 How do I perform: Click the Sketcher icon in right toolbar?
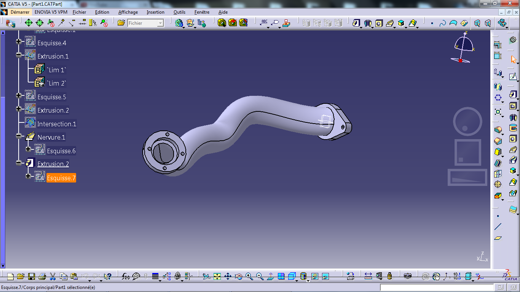point(513,77)
